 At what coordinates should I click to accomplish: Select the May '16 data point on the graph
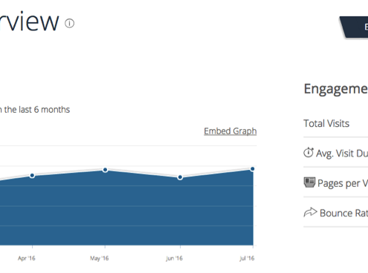point(105,170)
